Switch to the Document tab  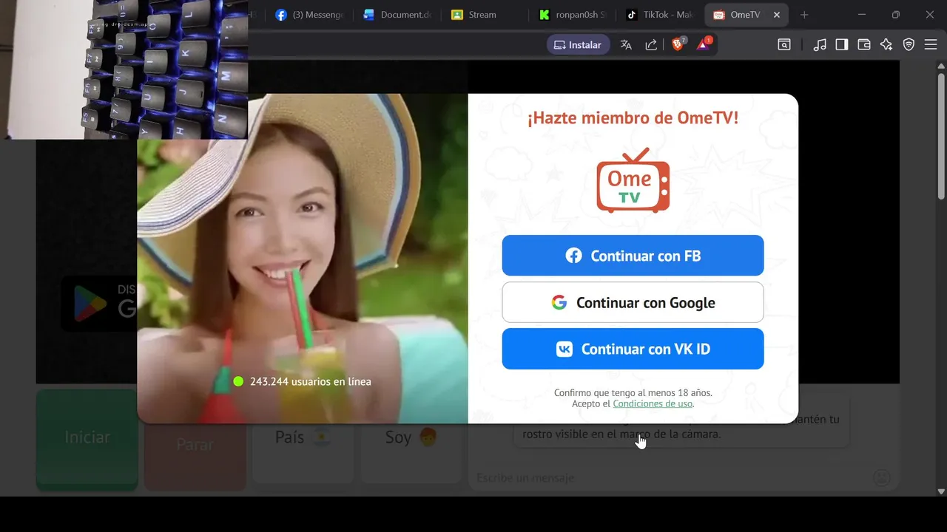click(x=397, y=15)
